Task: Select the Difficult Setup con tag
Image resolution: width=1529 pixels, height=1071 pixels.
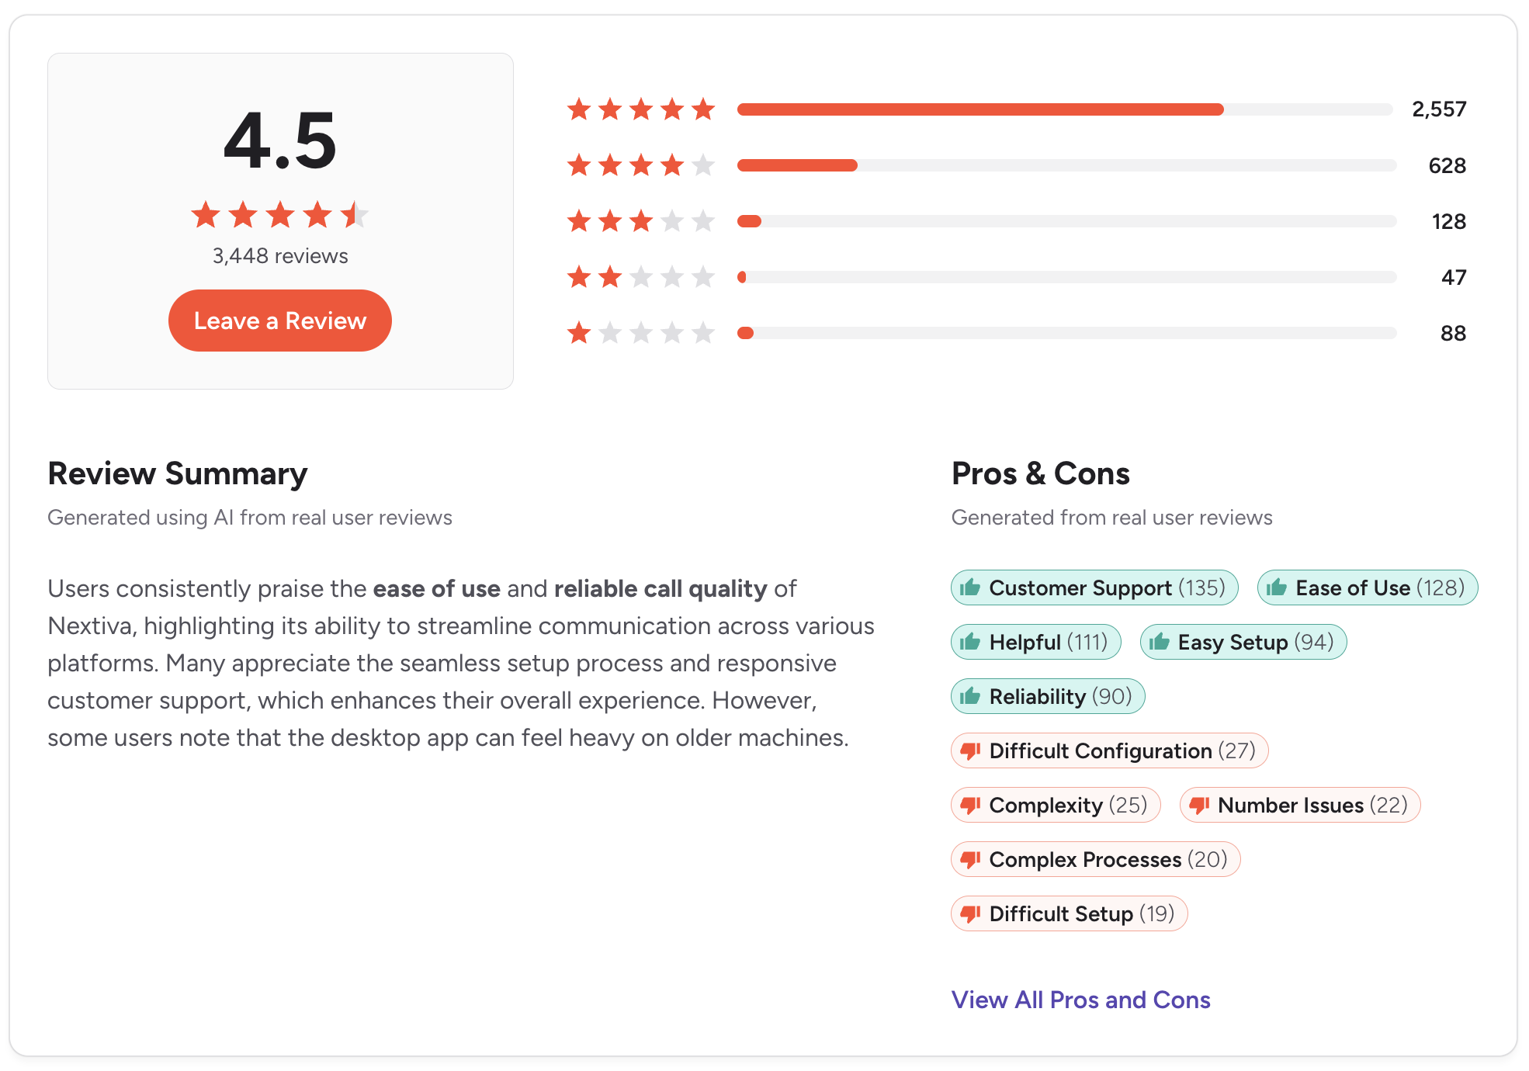Action: (x=1070, y=913)
